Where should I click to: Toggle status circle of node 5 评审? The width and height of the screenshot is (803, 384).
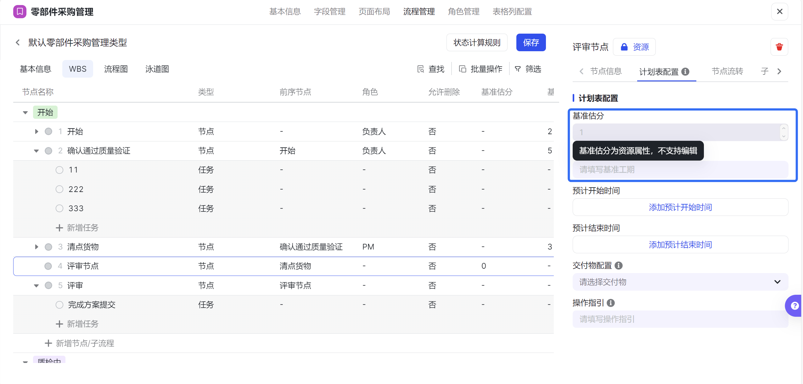pos(48,285)
